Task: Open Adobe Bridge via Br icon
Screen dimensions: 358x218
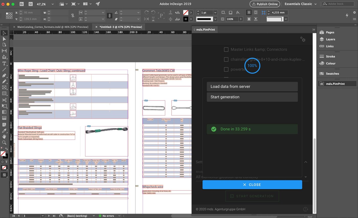Action: [x=22, y=4]
